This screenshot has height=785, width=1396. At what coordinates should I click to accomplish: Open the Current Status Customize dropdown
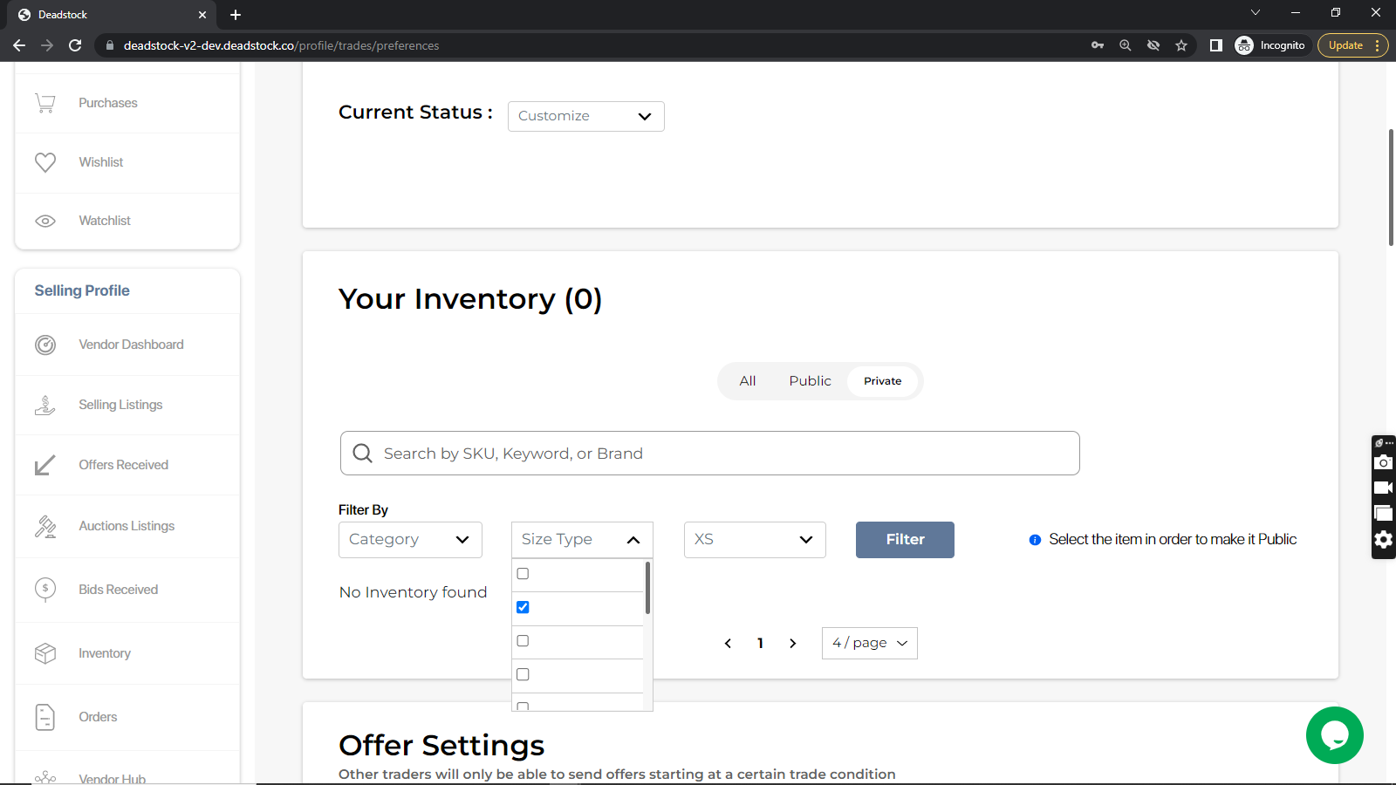pos(585,116)
